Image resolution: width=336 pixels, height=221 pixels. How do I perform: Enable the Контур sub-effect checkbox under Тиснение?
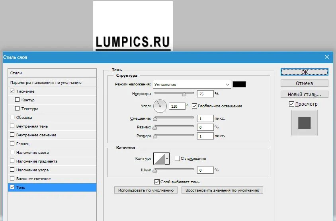click(18, 100)
